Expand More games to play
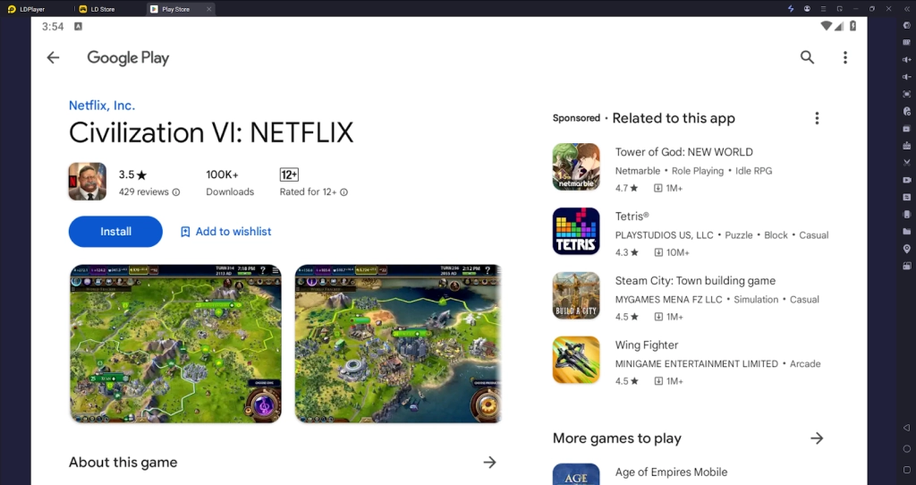Image resolution: width=916 pixels, height=485 pixels. pyautogui.click(x=817, y=438)
